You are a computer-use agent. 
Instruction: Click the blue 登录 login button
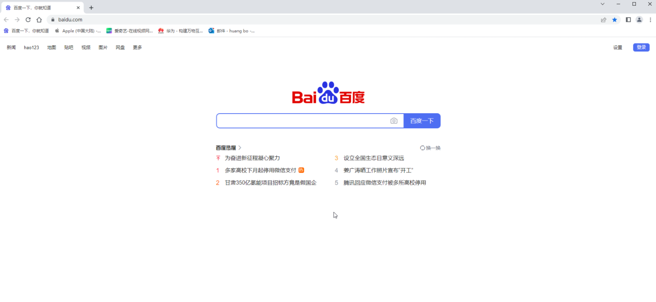point(641,47)
